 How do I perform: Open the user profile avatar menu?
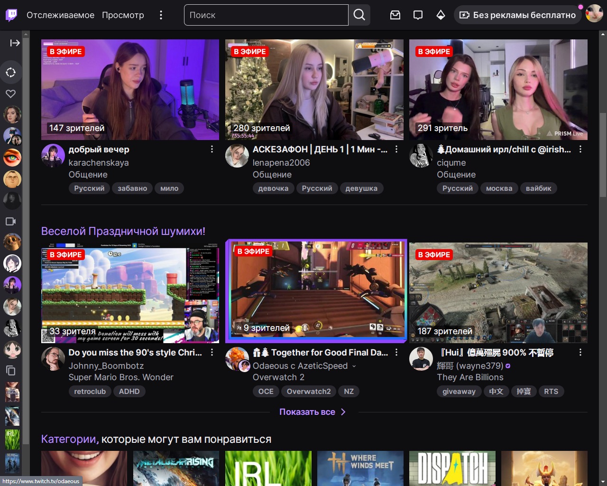[594, 14]
